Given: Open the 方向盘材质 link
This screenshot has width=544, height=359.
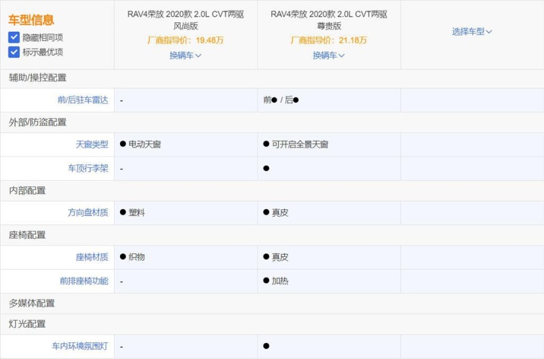Looking at the screenshot, I should 88,213.
